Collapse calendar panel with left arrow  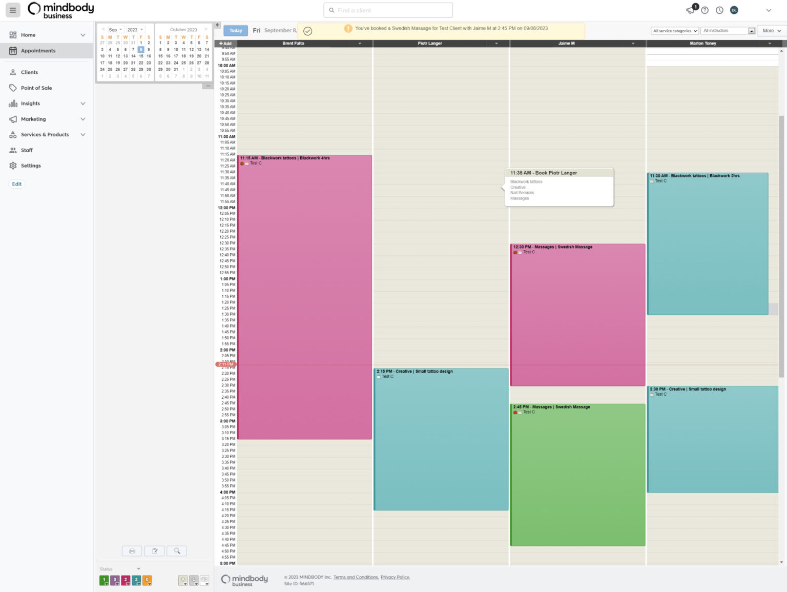[x=218, y=25]
